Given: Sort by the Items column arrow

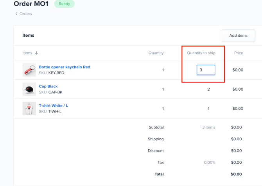Looking at the screenshot, I should [37, 53].
